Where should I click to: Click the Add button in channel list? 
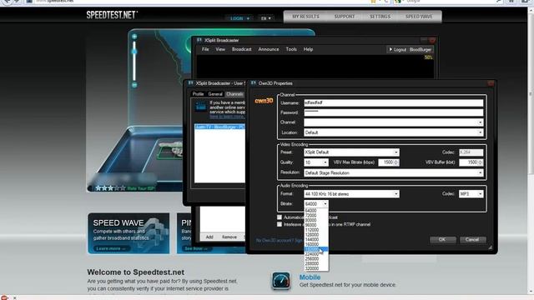(209, 237)
